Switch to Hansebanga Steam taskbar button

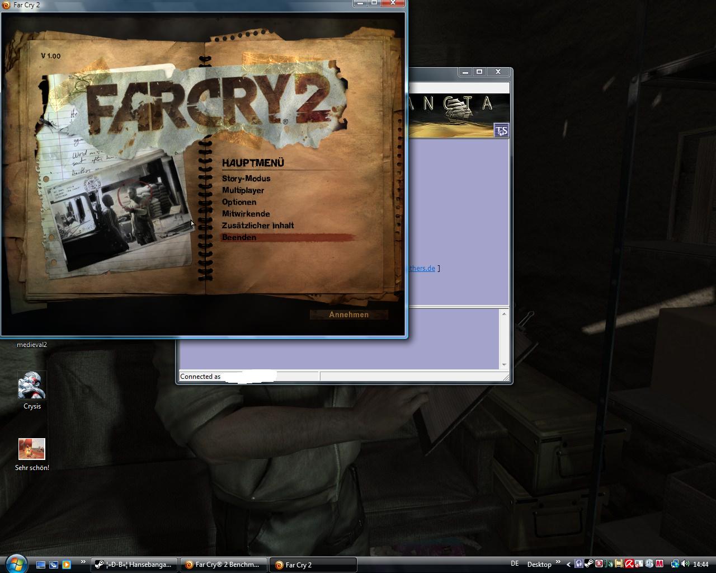click(134, 565)
